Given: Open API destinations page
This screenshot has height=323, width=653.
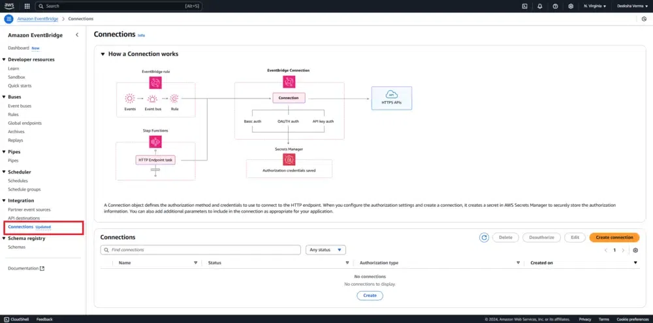Looking at the screenshot, I should click(24, 218).
